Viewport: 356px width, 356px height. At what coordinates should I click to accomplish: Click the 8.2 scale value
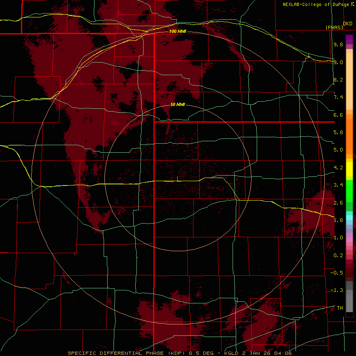338,80
